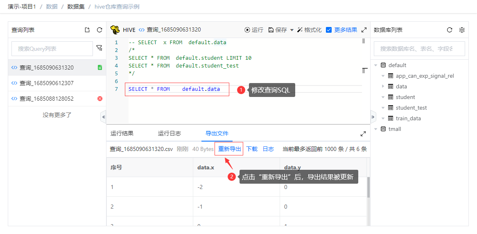Select the default database icon
The image size is (477, 234).
click(383, 65)
